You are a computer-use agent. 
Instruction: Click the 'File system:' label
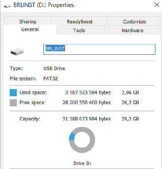click(x=23, y=79)
